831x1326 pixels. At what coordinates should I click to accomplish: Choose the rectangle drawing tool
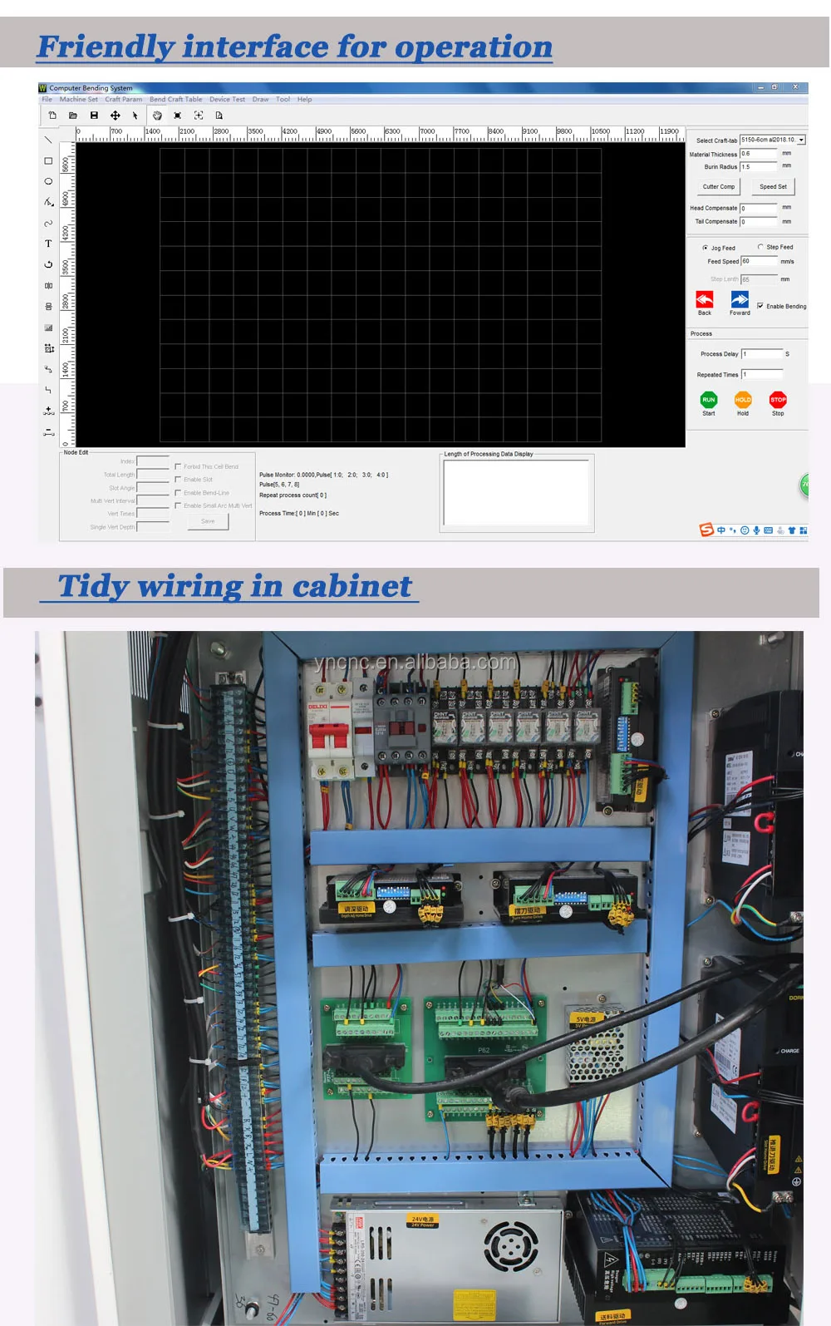(x=48, y=161)
